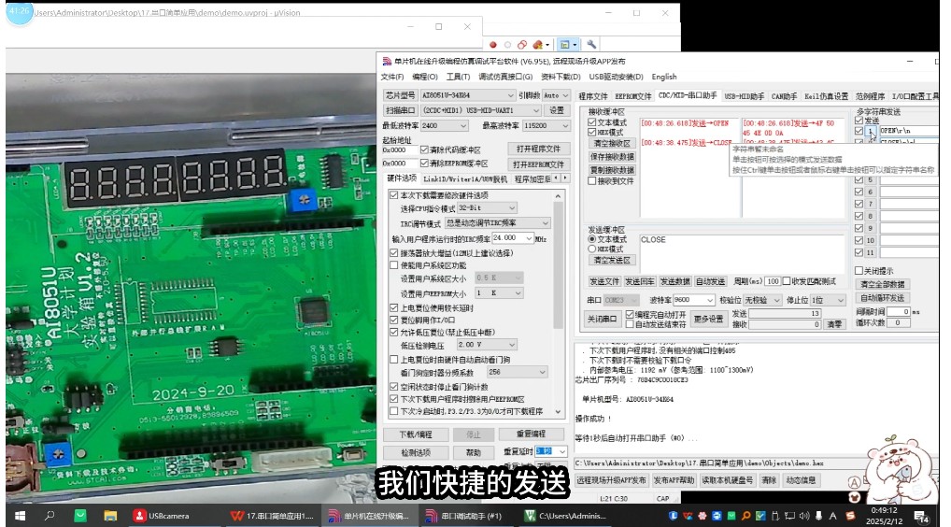The width and height of the screenshot is (951, 527).
Task: Click the 扫描串口 button
Action: tap(400, 110)
